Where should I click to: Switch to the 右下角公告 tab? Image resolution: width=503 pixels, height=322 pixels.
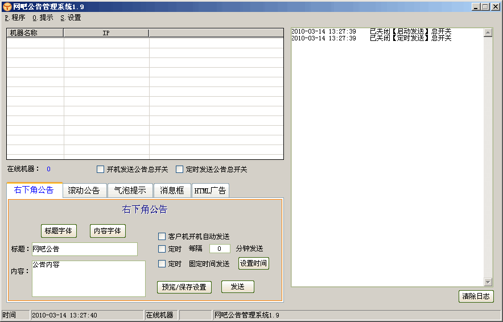click(x=34, y=190)
